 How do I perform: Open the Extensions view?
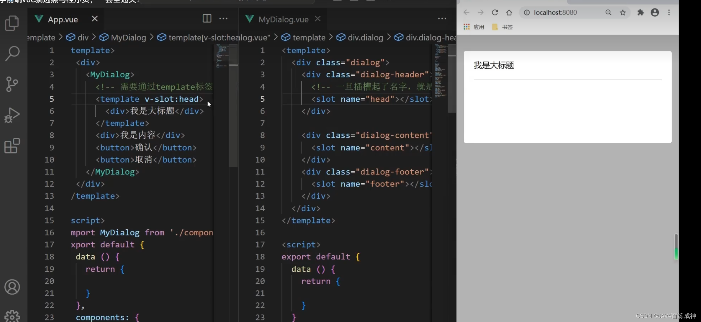point(12,146)
